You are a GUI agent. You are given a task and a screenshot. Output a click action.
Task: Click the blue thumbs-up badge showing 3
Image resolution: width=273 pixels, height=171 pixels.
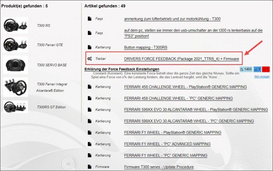click(x=257, y=69)
